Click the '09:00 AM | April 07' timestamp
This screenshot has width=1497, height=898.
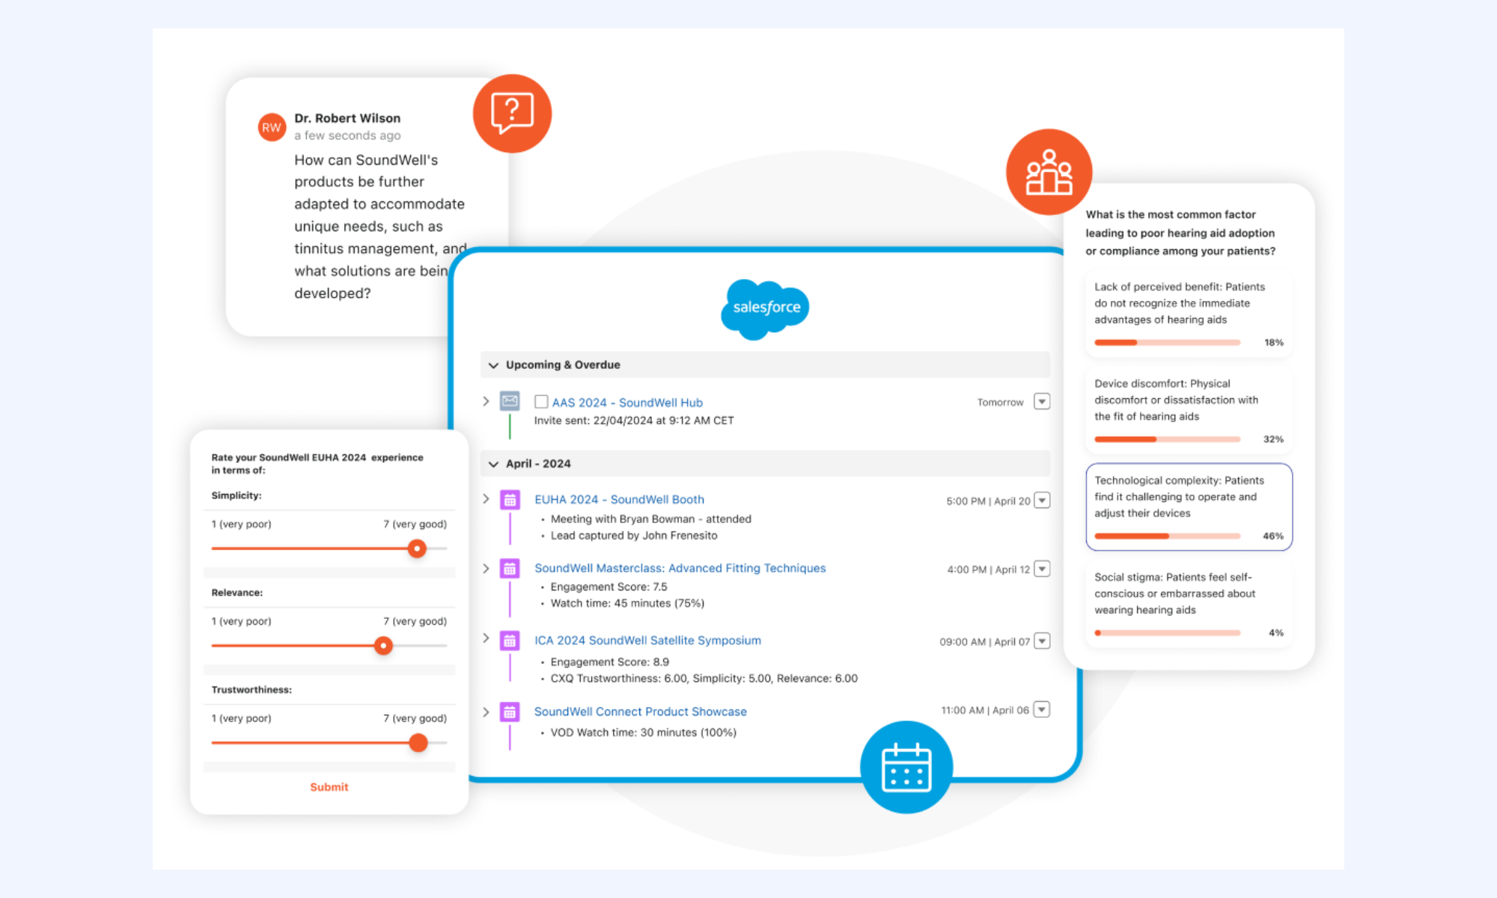[984, 642]
